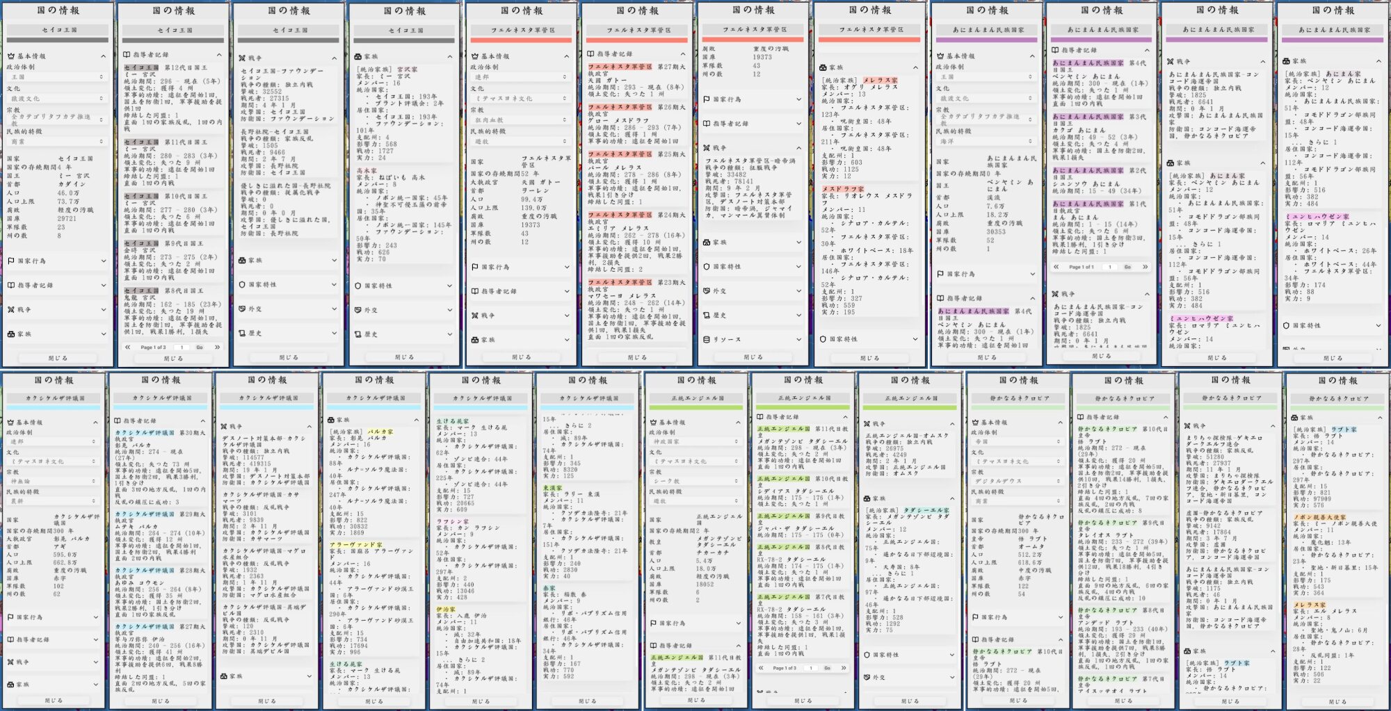The width and height of the screenshot is (1391, 711).
Task: Click the crown icon beside 基本情報 in 静かなるネクロピア
Action: point(974,423)
